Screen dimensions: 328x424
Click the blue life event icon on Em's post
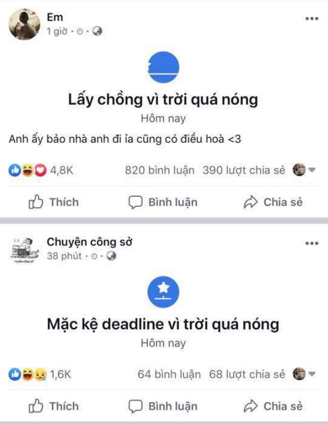pyautogui.click(x=163, y=67)
